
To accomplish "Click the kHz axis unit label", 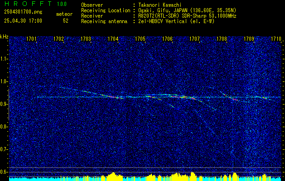I will tap(4, 37).
